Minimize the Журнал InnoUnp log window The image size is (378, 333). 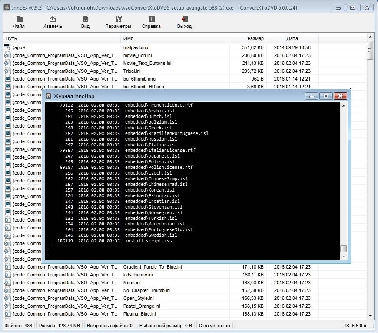click(312, 96)
